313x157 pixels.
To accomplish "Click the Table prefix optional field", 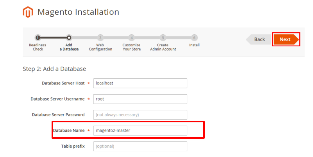I will [140, 146].
